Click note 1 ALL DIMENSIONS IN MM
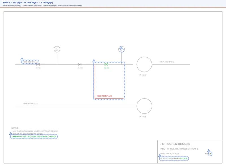 [34, 131]
